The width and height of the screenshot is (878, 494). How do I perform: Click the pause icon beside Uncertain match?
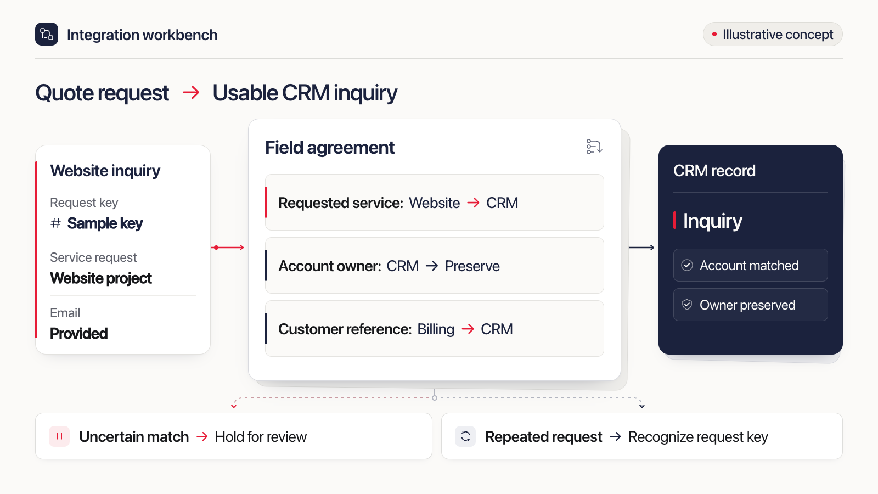click(x=59, y=436)
